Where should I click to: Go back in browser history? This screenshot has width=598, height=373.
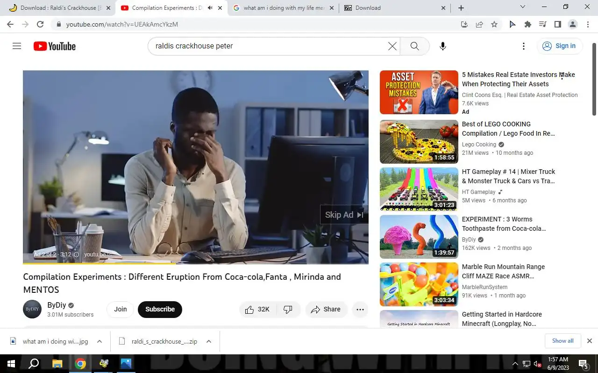10,24
